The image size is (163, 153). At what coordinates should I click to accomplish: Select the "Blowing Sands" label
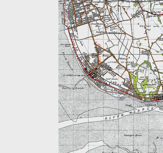pyautogui.click(x=106, y=18)
